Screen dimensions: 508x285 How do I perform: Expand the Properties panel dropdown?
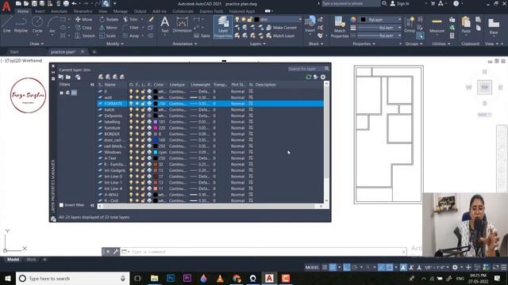(364, 44)
